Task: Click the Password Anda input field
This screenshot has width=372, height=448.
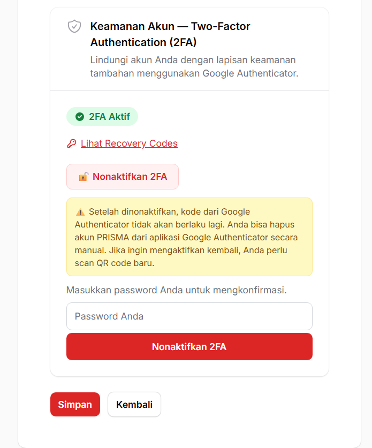Action: 189,316
